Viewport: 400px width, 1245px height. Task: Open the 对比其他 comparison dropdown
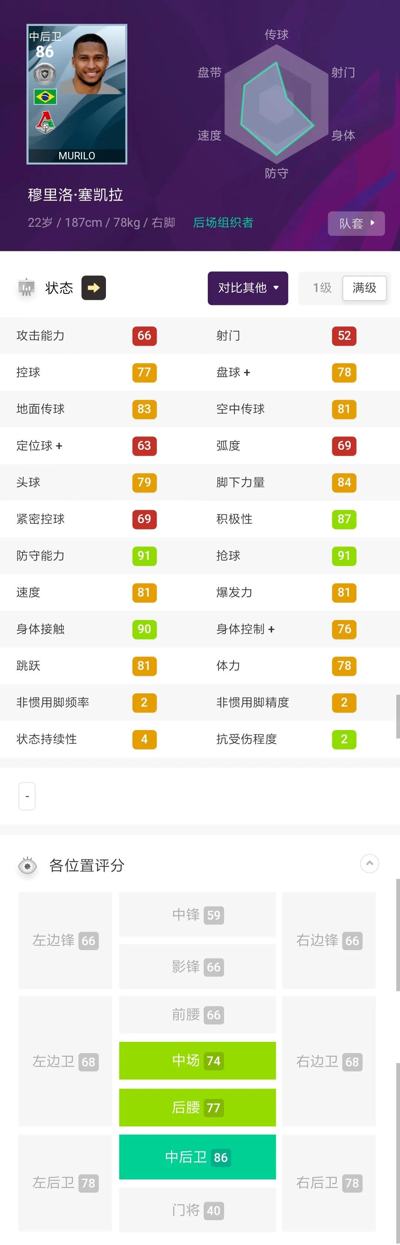[x=248, y=288]
